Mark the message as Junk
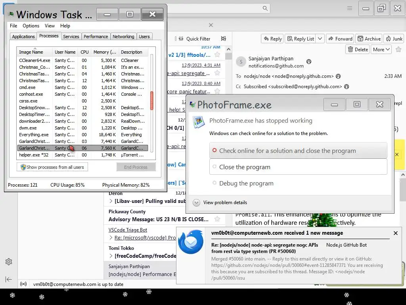This screenshot has width=406, height=305. pos(394,39)
